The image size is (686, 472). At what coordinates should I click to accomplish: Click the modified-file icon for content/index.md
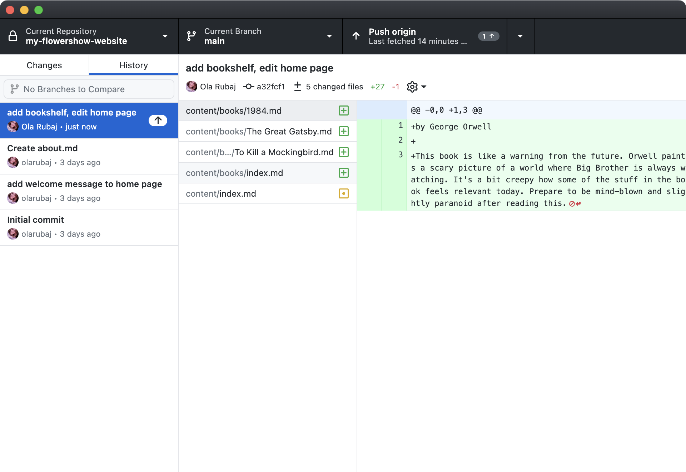(x=343, y=193)
